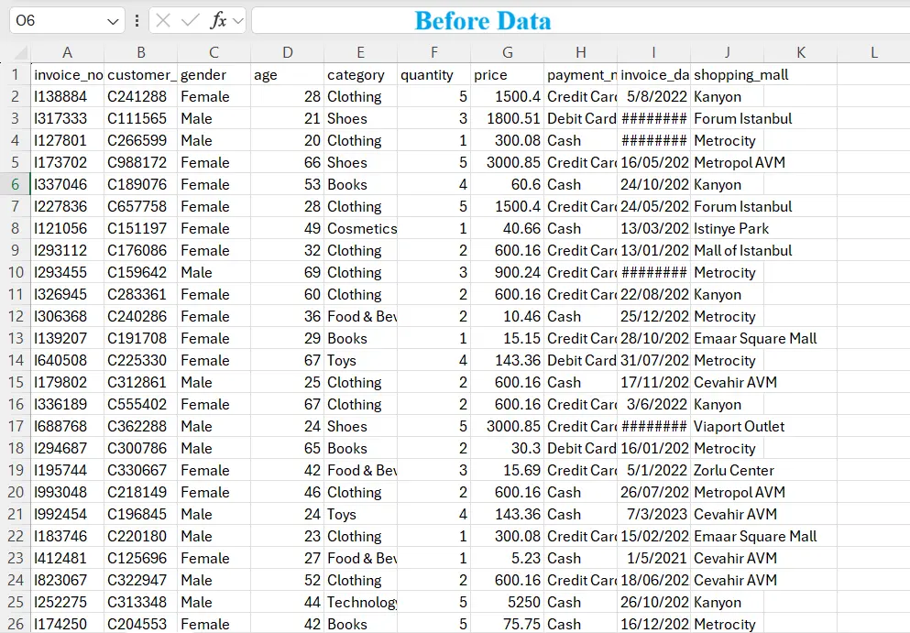Select cell containing invoice I412481

point(68,558)
